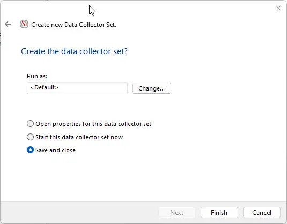This screenshot has width=287, height=224.
Task: Go back using the left arrow icon
Action: [x=8, y=24]
